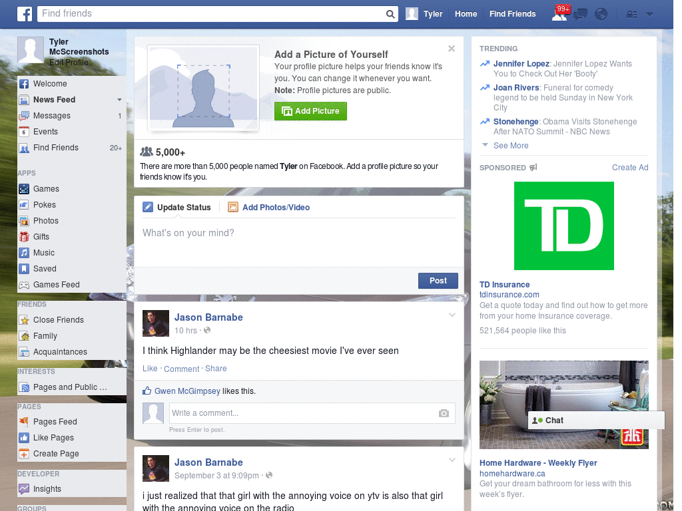This screenshot has height=511, width=682.
Task: Open options chevron on September 3 post
Action: [452, 460]
